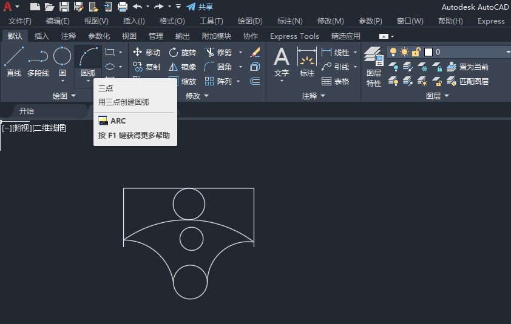Open the Array (阵列) dropdown arrow
This screenshot has width=511, height=324.
[x=239, y=81]
